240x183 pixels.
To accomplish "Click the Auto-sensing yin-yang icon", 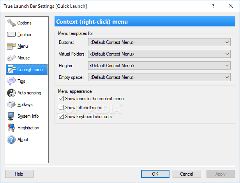I will [x=11, y=93].
